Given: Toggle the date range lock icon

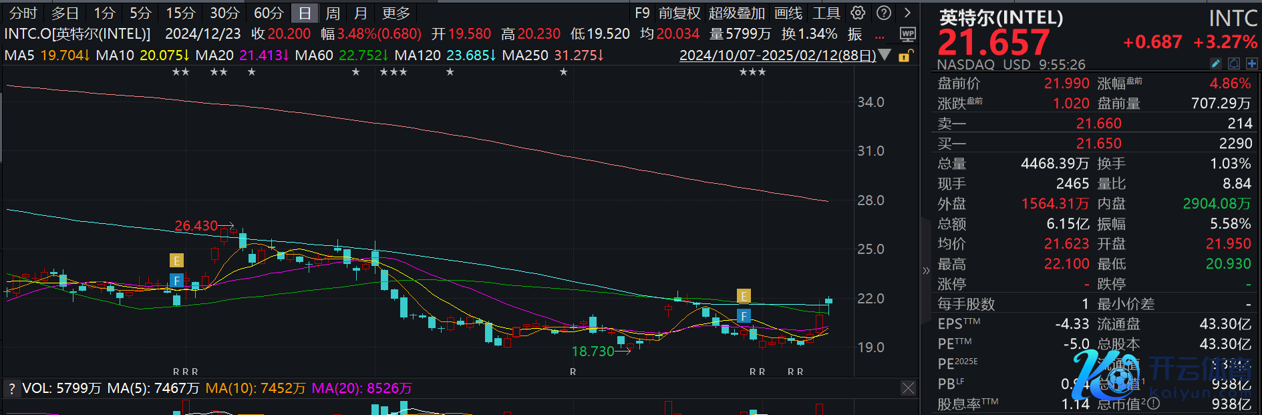Looking at the screenshot, I should click(x=905, y=55).
